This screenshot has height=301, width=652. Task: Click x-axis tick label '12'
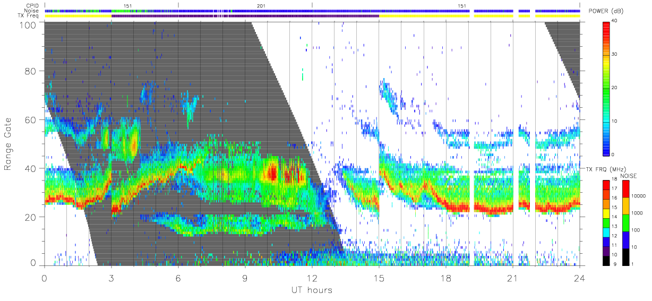(312, 278)
